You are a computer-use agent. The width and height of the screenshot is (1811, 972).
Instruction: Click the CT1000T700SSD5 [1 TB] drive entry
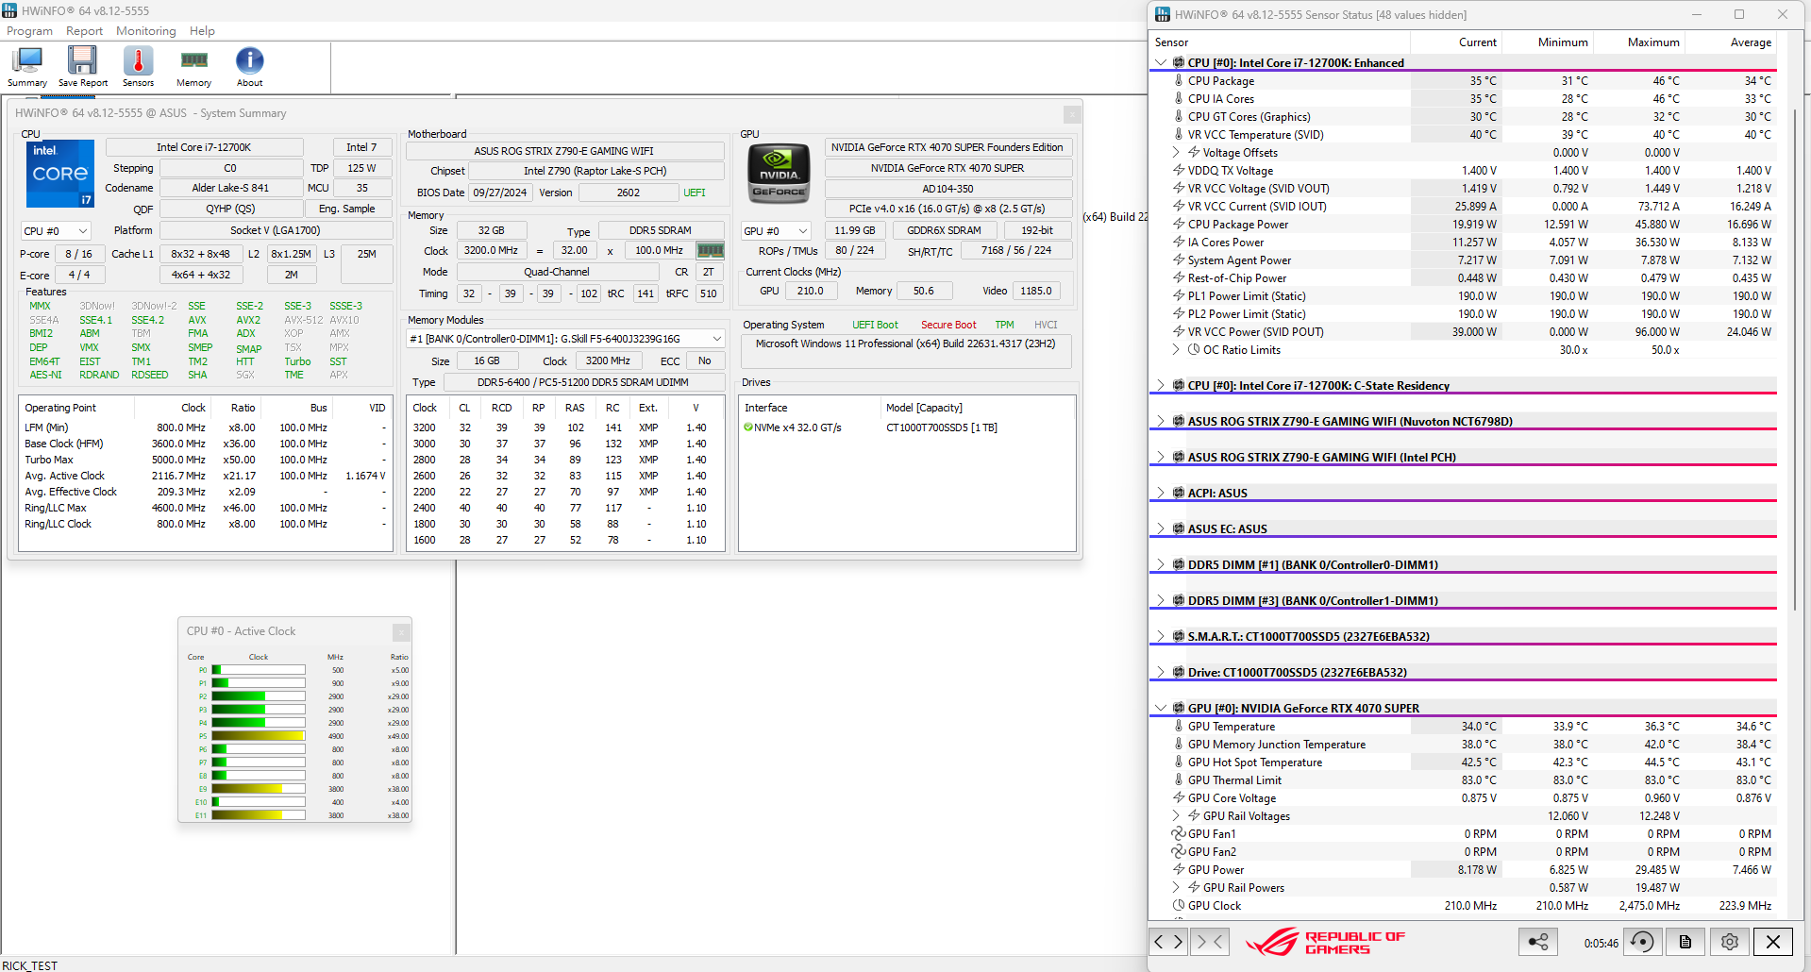pyautogui.click(x=941, y=428)
